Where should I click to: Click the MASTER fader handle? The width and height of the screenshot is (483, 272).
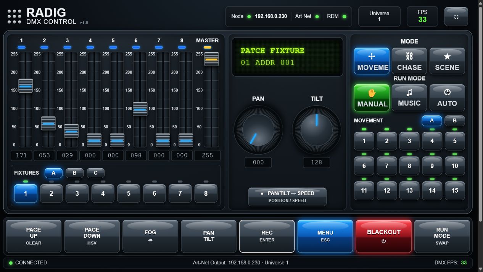[x=211, y=59]
